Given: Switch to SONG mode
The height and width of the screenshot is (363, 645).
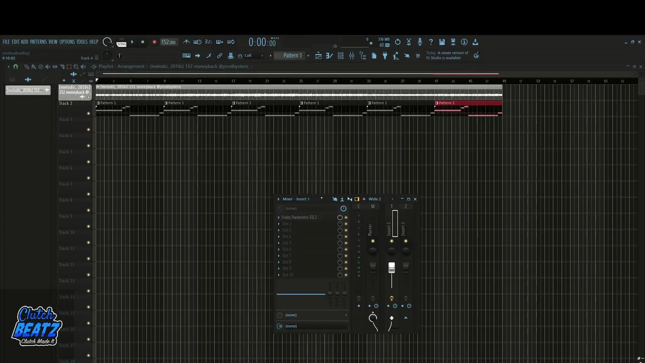Looking at the screenshot, I should click(121, 44).
